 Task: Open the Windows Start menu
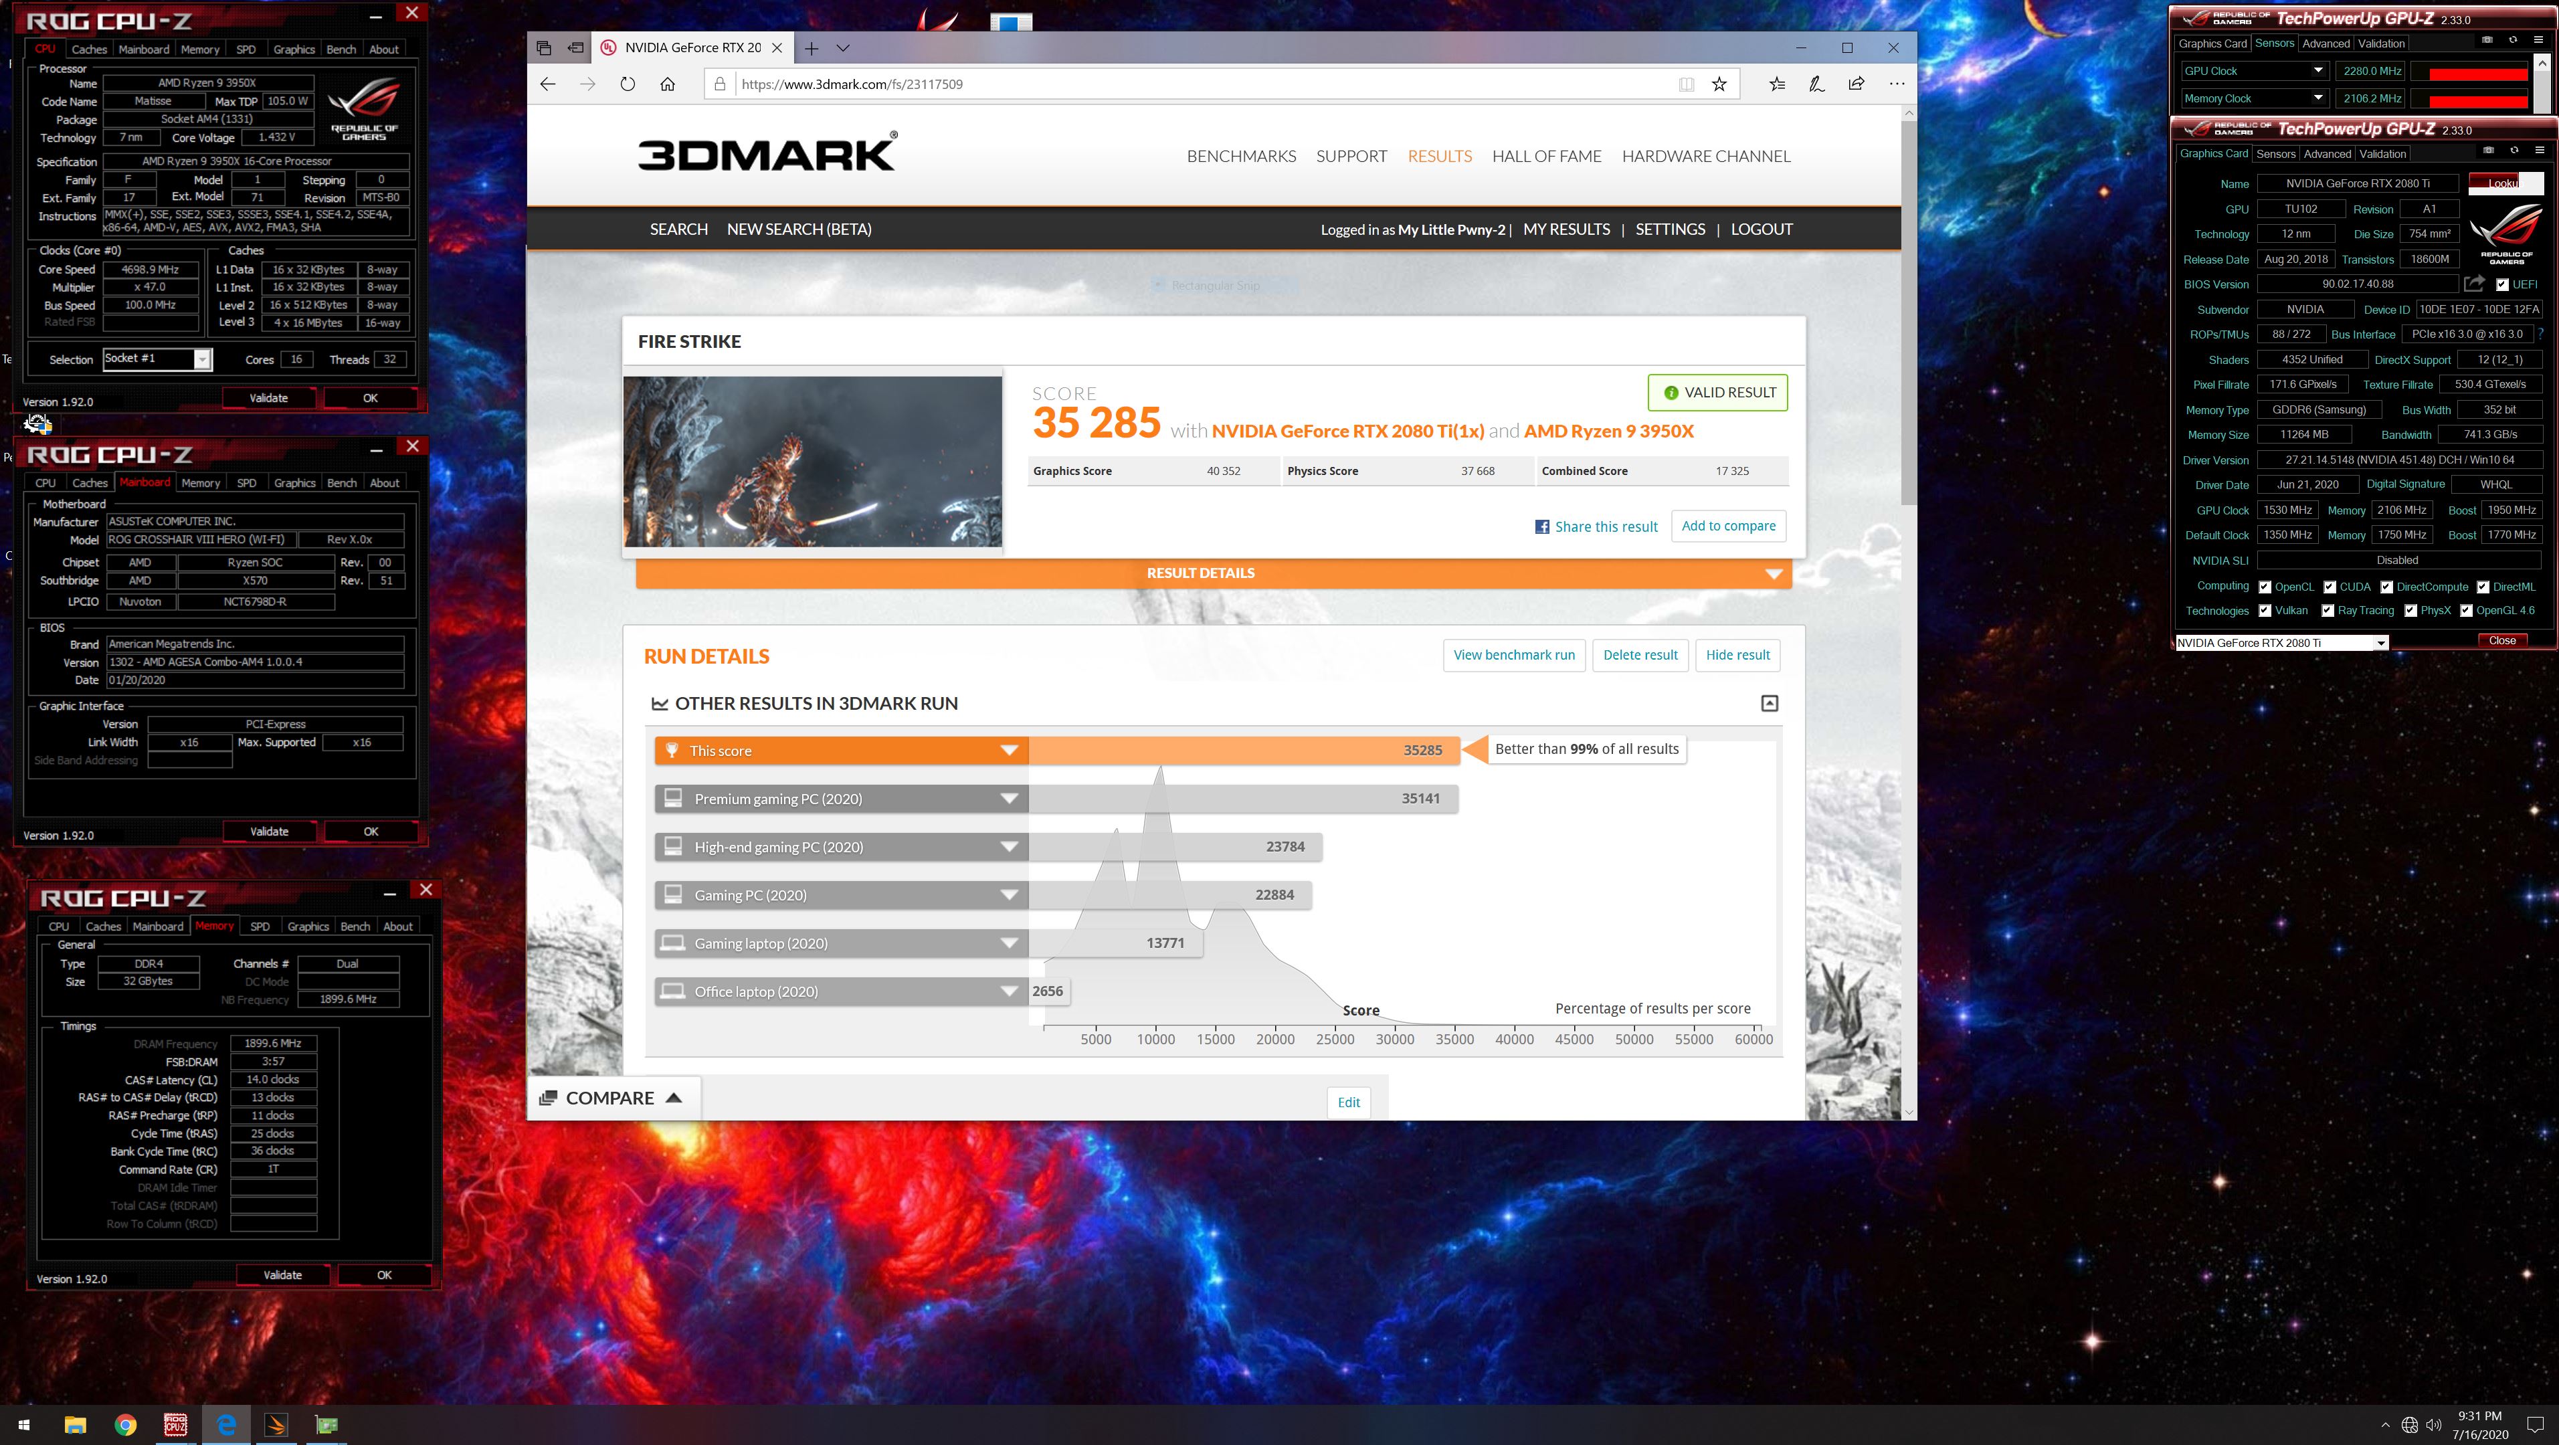(24, 1425)
